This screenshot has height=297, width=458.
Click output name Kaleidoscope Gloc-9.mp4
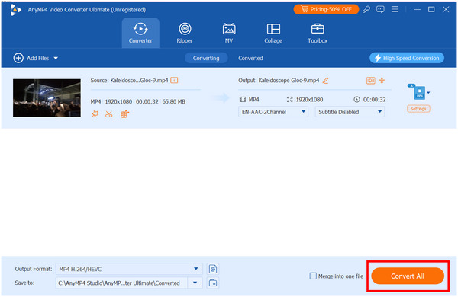point(289,81)
